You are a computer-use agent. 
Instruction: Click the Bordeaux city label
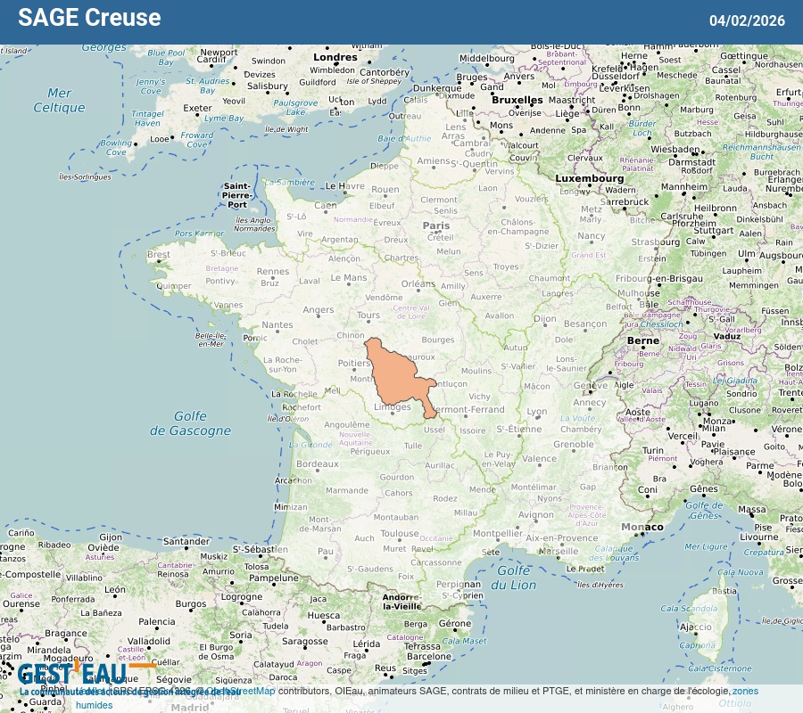[318, 464]
